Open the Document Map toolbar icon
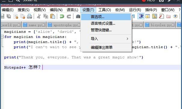 155,16
